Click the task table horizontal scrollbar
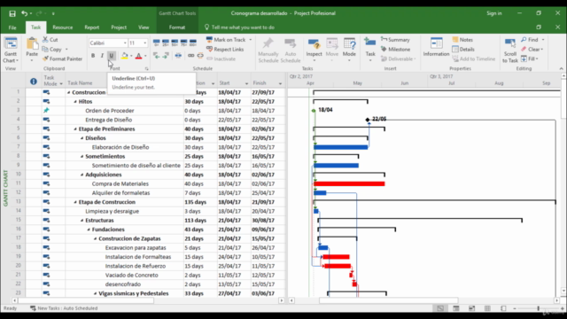The height and width of the screenshot is (319, 567). click(x=86, y=300)
